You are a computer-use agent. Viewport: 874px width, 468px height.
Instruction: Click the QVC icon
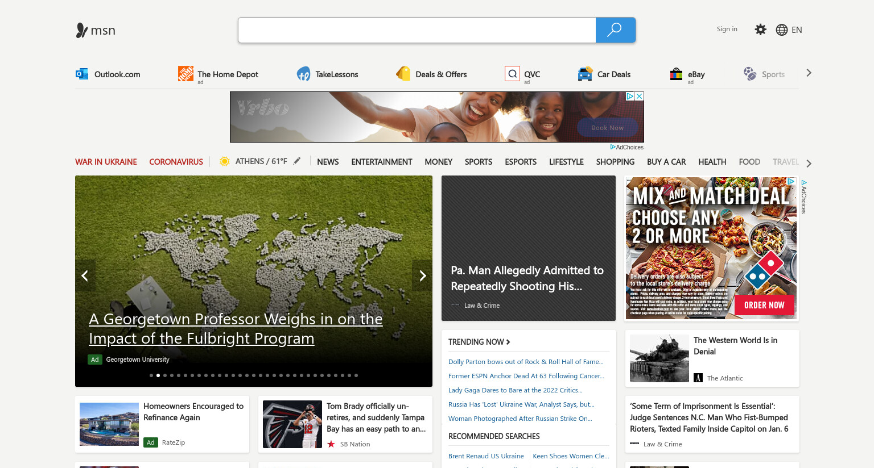[x=512, y=73]
